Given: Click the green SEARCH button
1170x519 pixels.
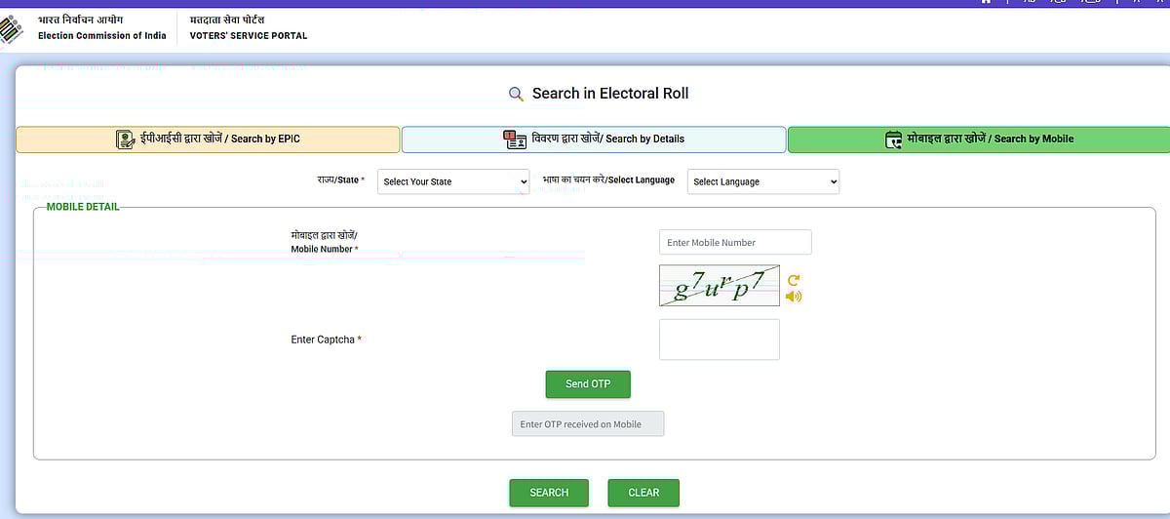Looking at the screenshot, I should click(549, 493).
